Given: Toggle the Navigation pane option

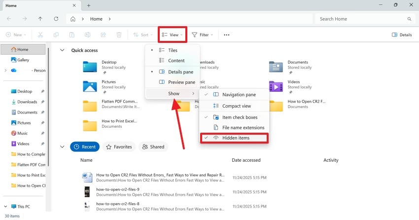Looking at the screenshot, I should coord(234,95).
